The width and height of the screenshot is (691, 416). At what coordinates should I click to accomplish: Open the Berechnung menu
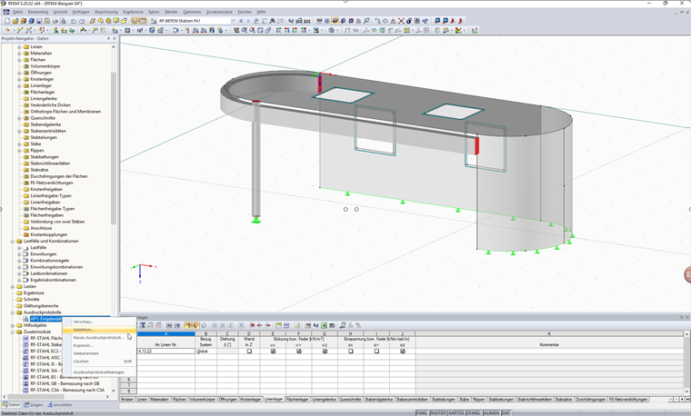pyautogui.click(x=106, y=12)
